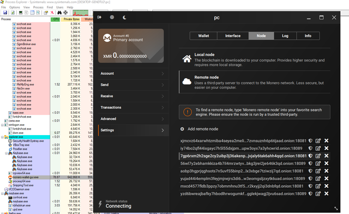Click the wallet window resize corner handle
The image size is (349, 214).
point(336,208)
